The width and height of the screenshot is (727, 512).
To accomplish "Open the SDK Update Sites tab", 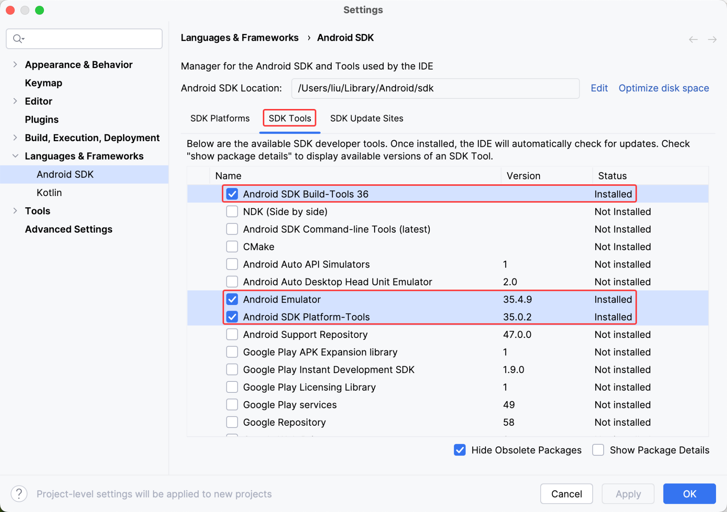I will [x=366, y=118].
